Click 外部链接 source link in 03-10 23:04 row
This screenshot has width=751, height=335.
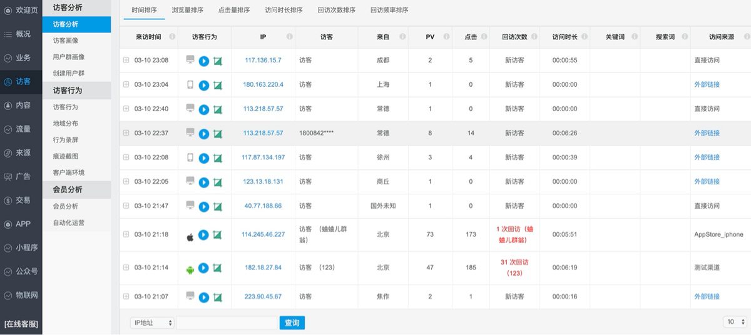point(707,84)
